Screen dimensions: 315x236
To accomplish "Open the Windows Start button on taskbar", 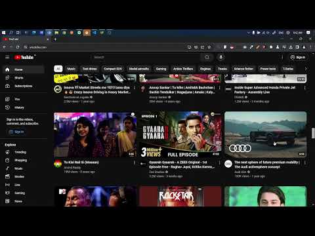I will pyautogui.click(x=4, y=33).
